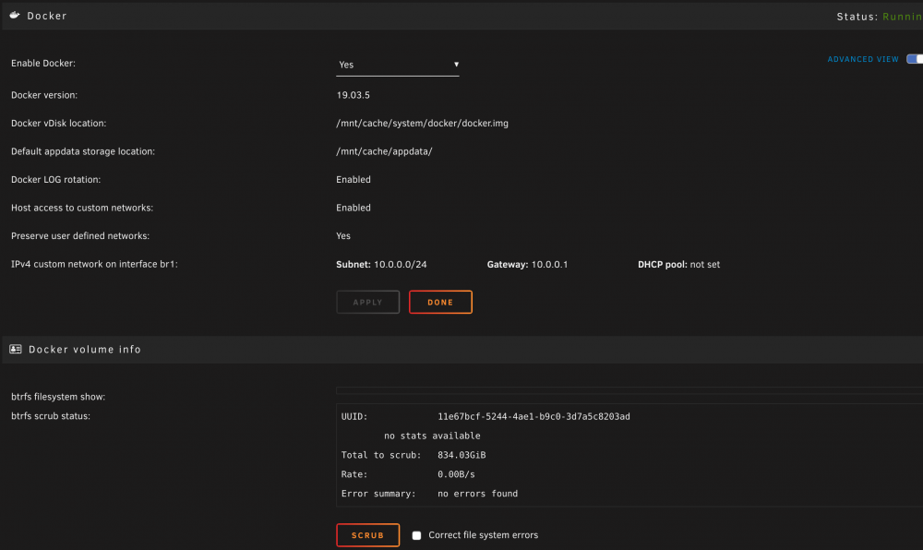Click the Host access to custom networks Enabled value
The image size is (923, 550).
(354, 208)
